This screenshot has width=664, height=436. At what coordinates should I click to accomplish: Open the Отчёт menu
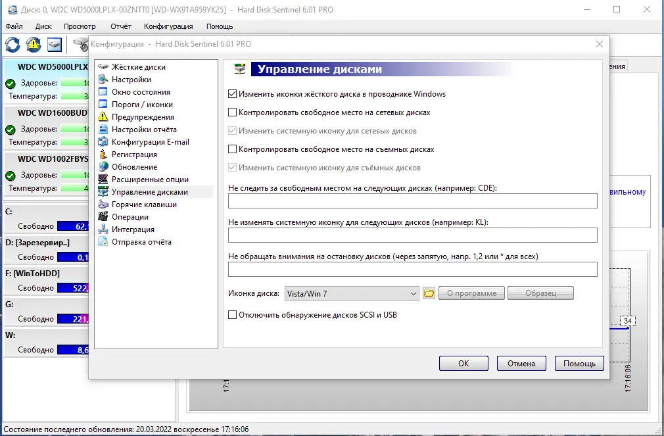click(121, 26)
